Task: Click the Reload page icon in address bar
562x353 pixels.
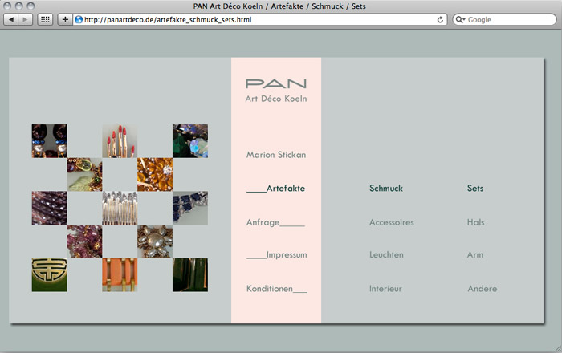Action: tap(440, 20)
